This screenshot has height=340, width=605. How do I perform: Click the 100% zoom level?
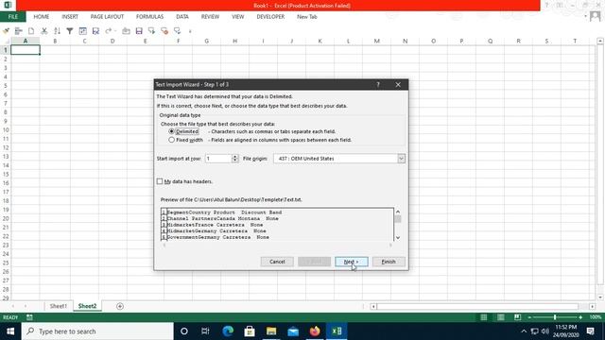click(595, 317)
